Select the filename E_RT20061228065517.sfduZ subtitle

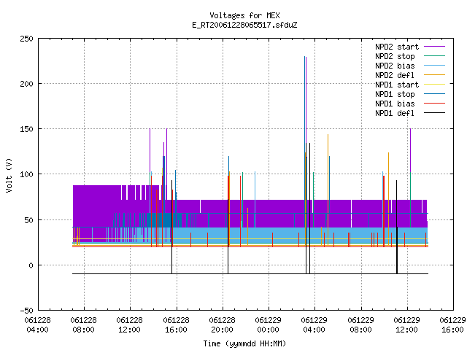pos(244,25)
